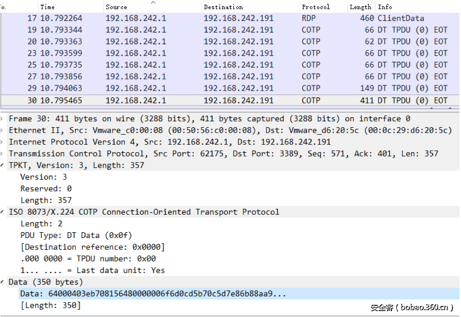Select the TPKT Reserved: 0 field
The image size is (461, 317).
(46, 189)
